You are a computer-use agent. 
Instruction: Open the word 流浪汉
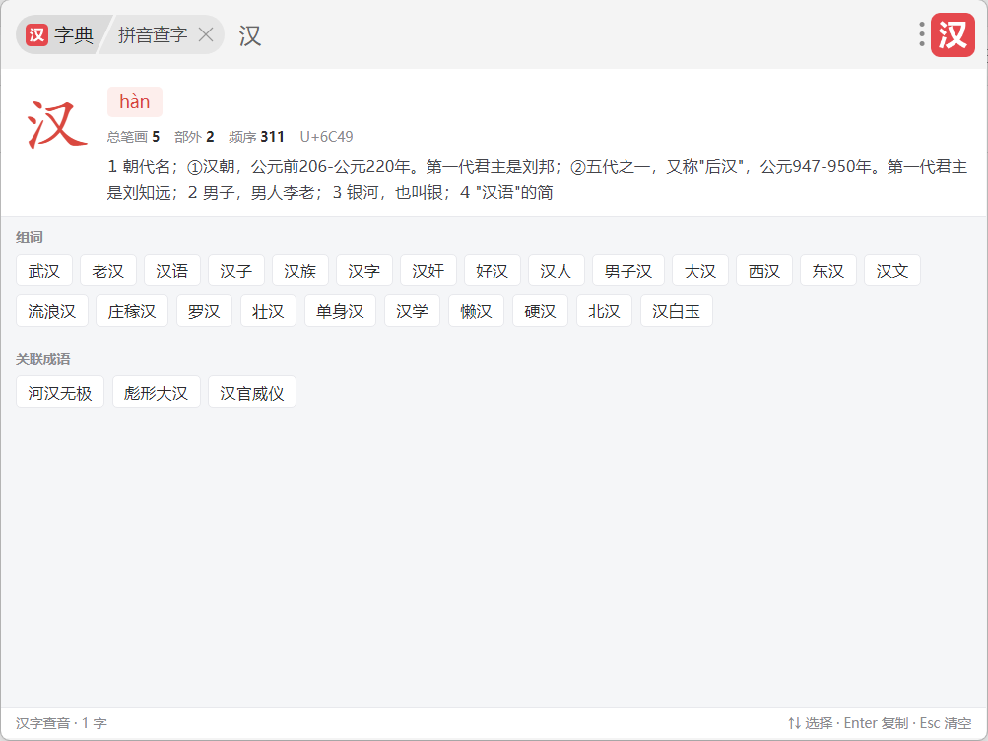[51, 311]
